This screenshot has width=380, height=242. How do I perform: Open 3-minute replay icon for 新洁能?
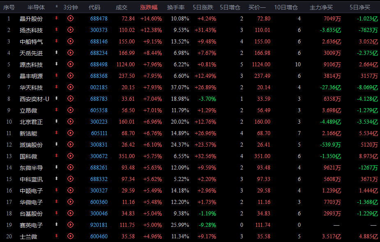[x=70, y=133]
